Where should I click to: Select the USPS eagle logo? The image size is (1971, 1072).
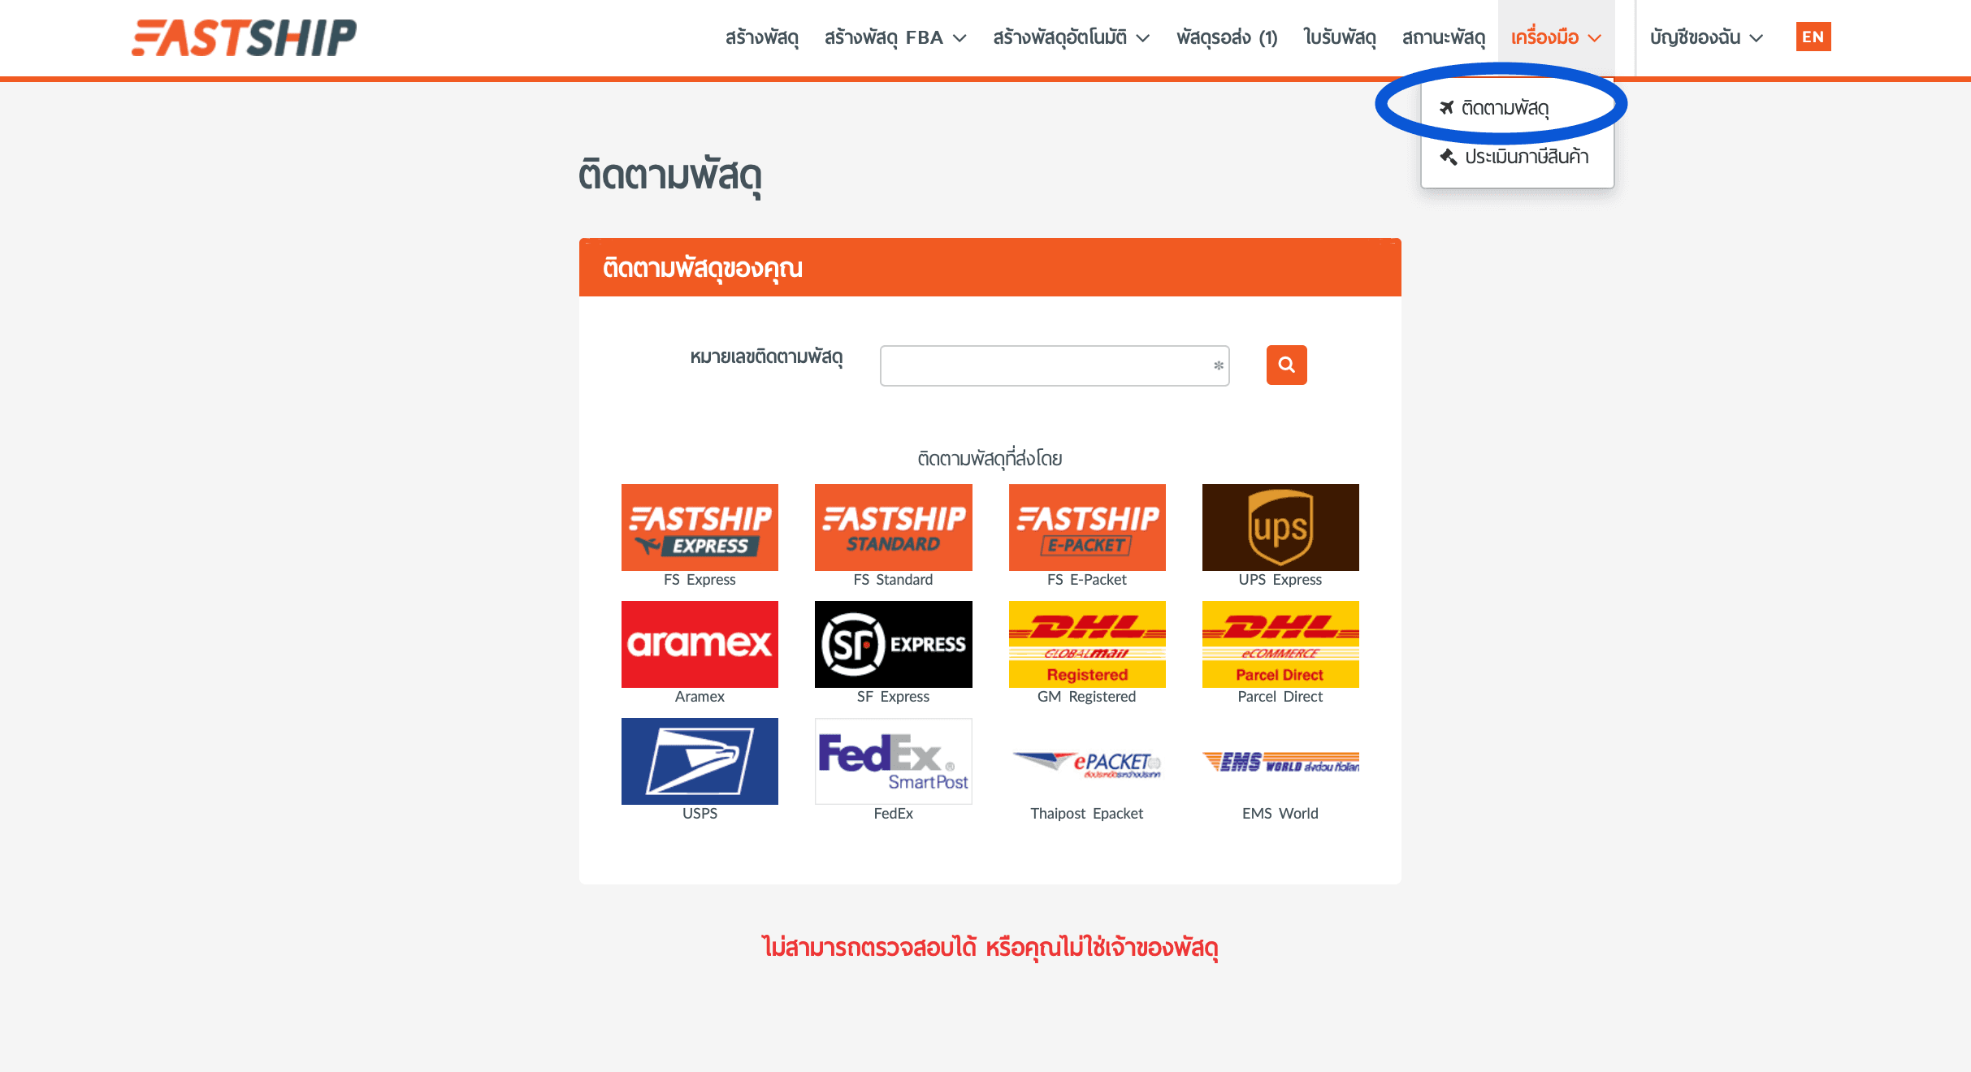(700, 761)
